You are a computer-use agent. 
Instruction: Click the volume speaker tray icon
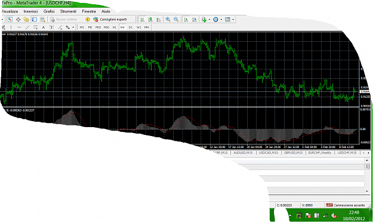(334, 215)
